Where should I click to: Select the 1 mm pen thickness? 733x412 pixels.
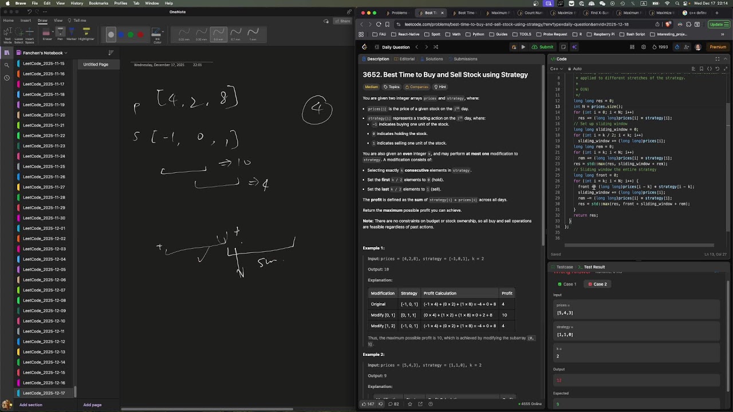(x=253, y=34)
